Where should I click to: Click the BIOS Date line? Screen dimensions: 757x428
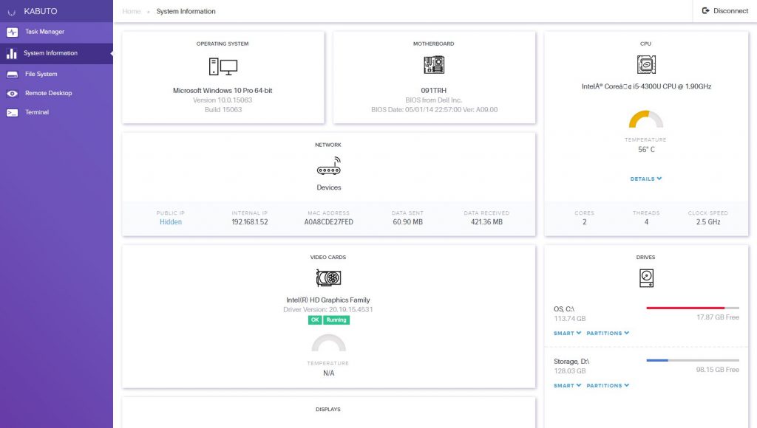(x=435, y=109)
